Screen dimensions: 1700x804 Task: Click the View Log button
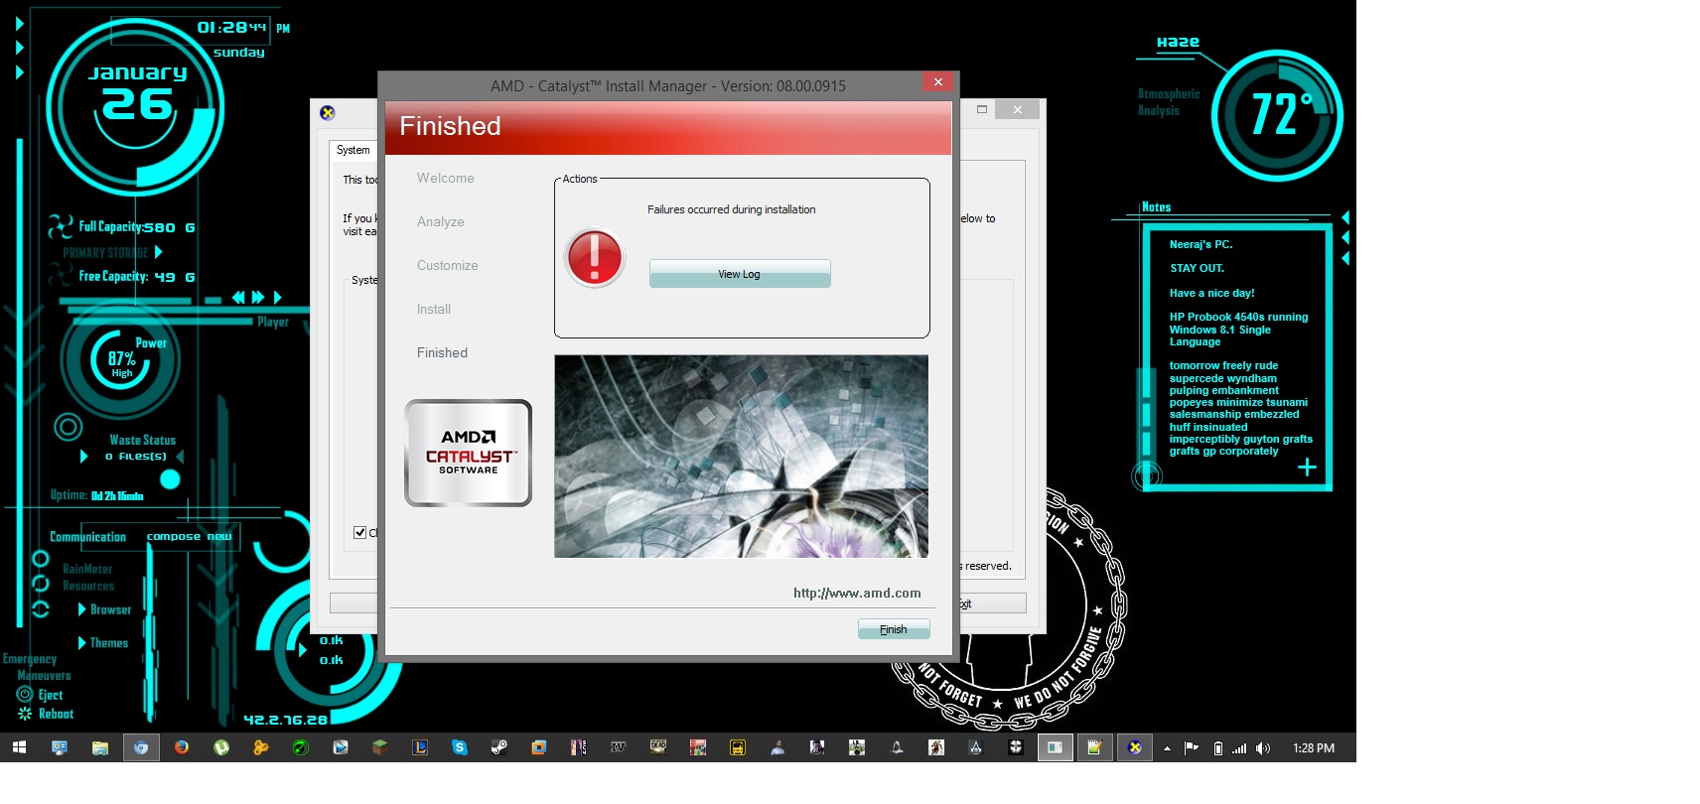pos(740,274)
